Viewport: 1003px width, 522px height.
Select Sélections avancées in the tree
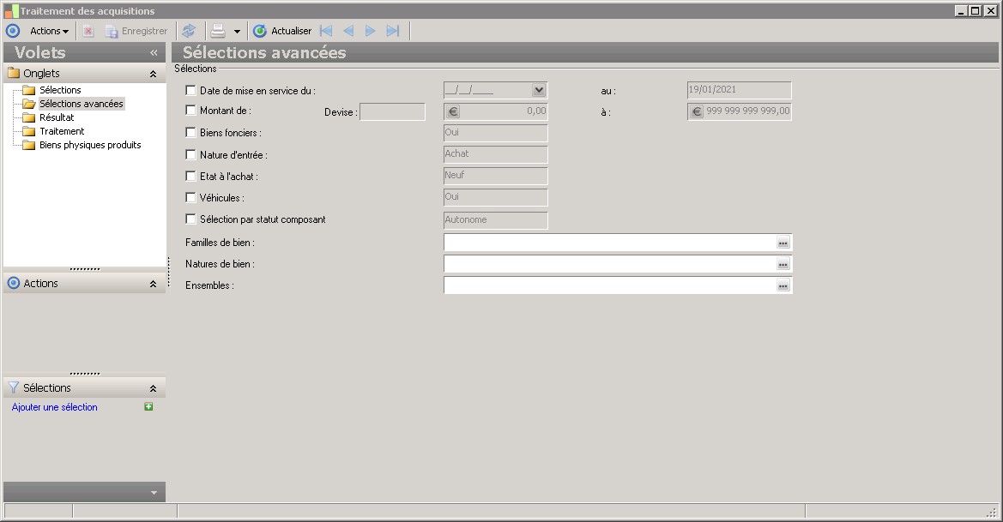(x=82, y=104)
